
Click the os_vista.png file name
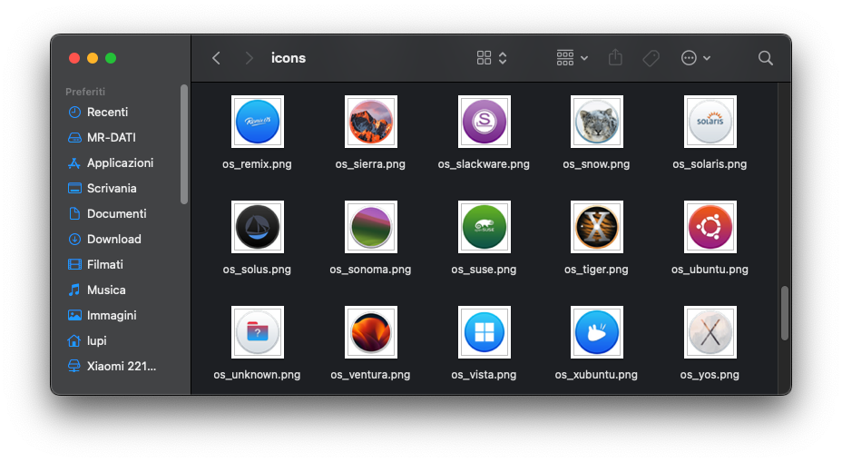(484, 375)
